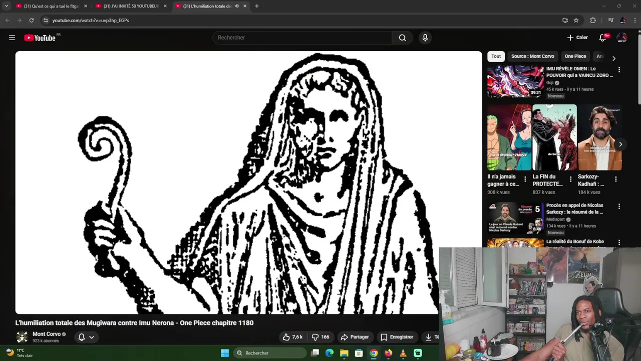
Task: Open VLC from the taskbar
Action: click(403, 353)
